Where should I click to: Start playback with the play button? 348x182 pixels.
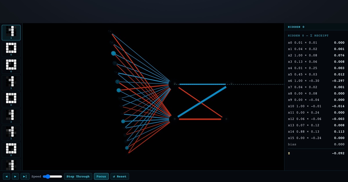pyautogui.click(x=15, y=176)
